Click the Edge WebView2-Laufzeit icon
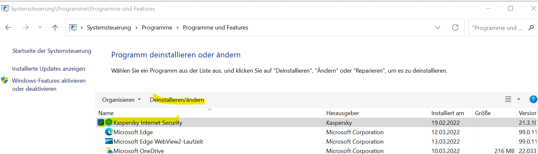Image resolution: width=538 pixels, height=154 pixels. tap(109, 141)
